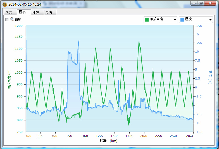This screenshot has height=149, width=219.
Task: Expand the 溫度 dropdown arrow
Action: click(210, 20)
